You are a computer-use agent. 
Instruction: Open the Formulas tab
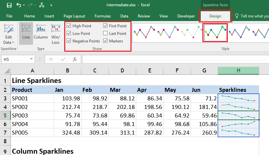(x=103, y=16)
